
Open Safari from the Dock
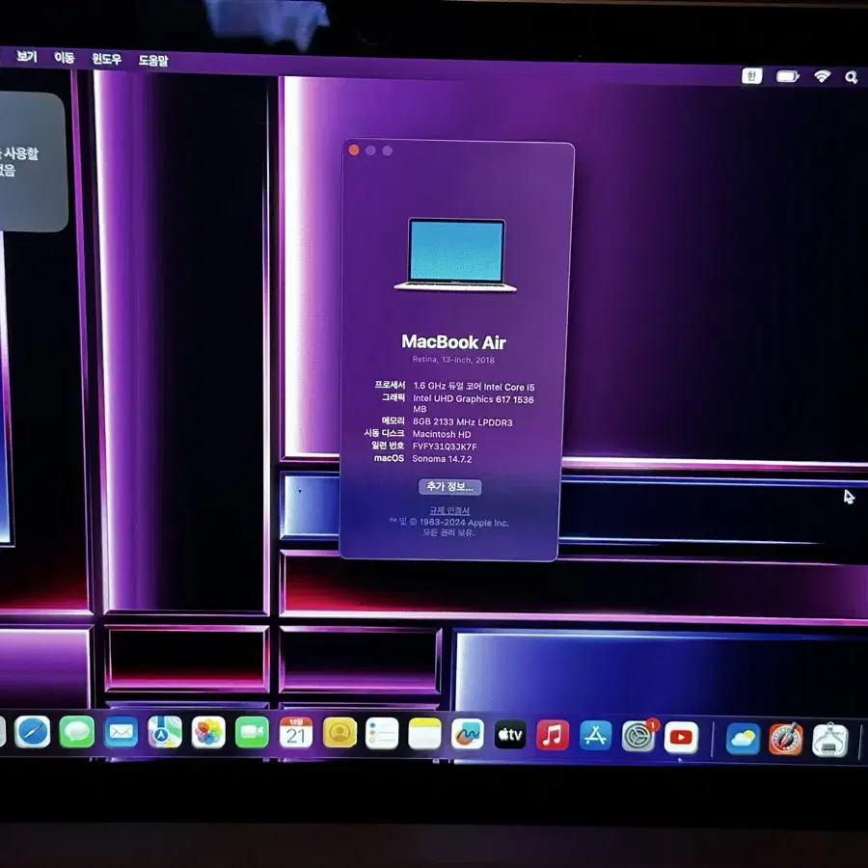[32, 732]
